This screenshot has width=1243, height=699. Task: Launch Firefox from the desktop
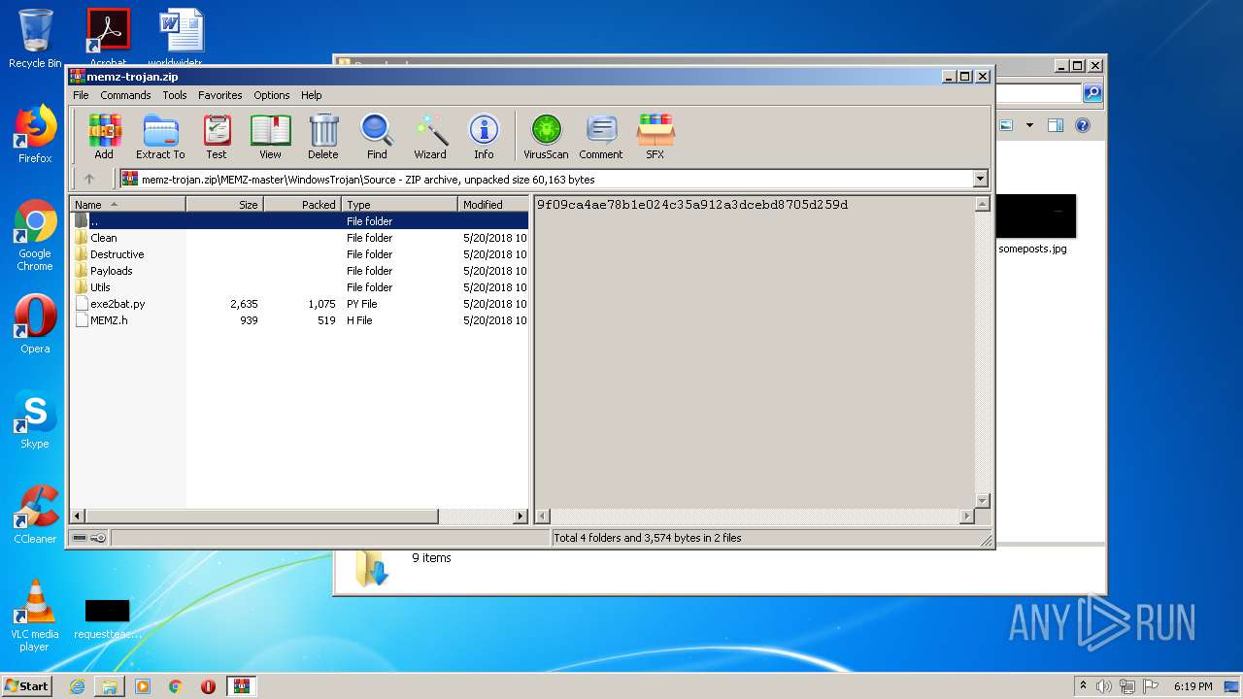[x=35, y=134]
